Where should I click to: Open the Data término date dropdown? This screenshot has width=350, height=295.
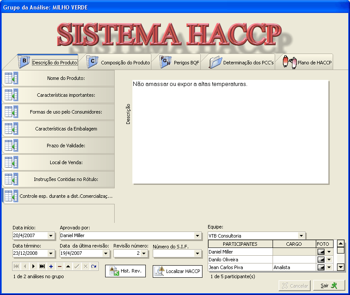[51, 254]
